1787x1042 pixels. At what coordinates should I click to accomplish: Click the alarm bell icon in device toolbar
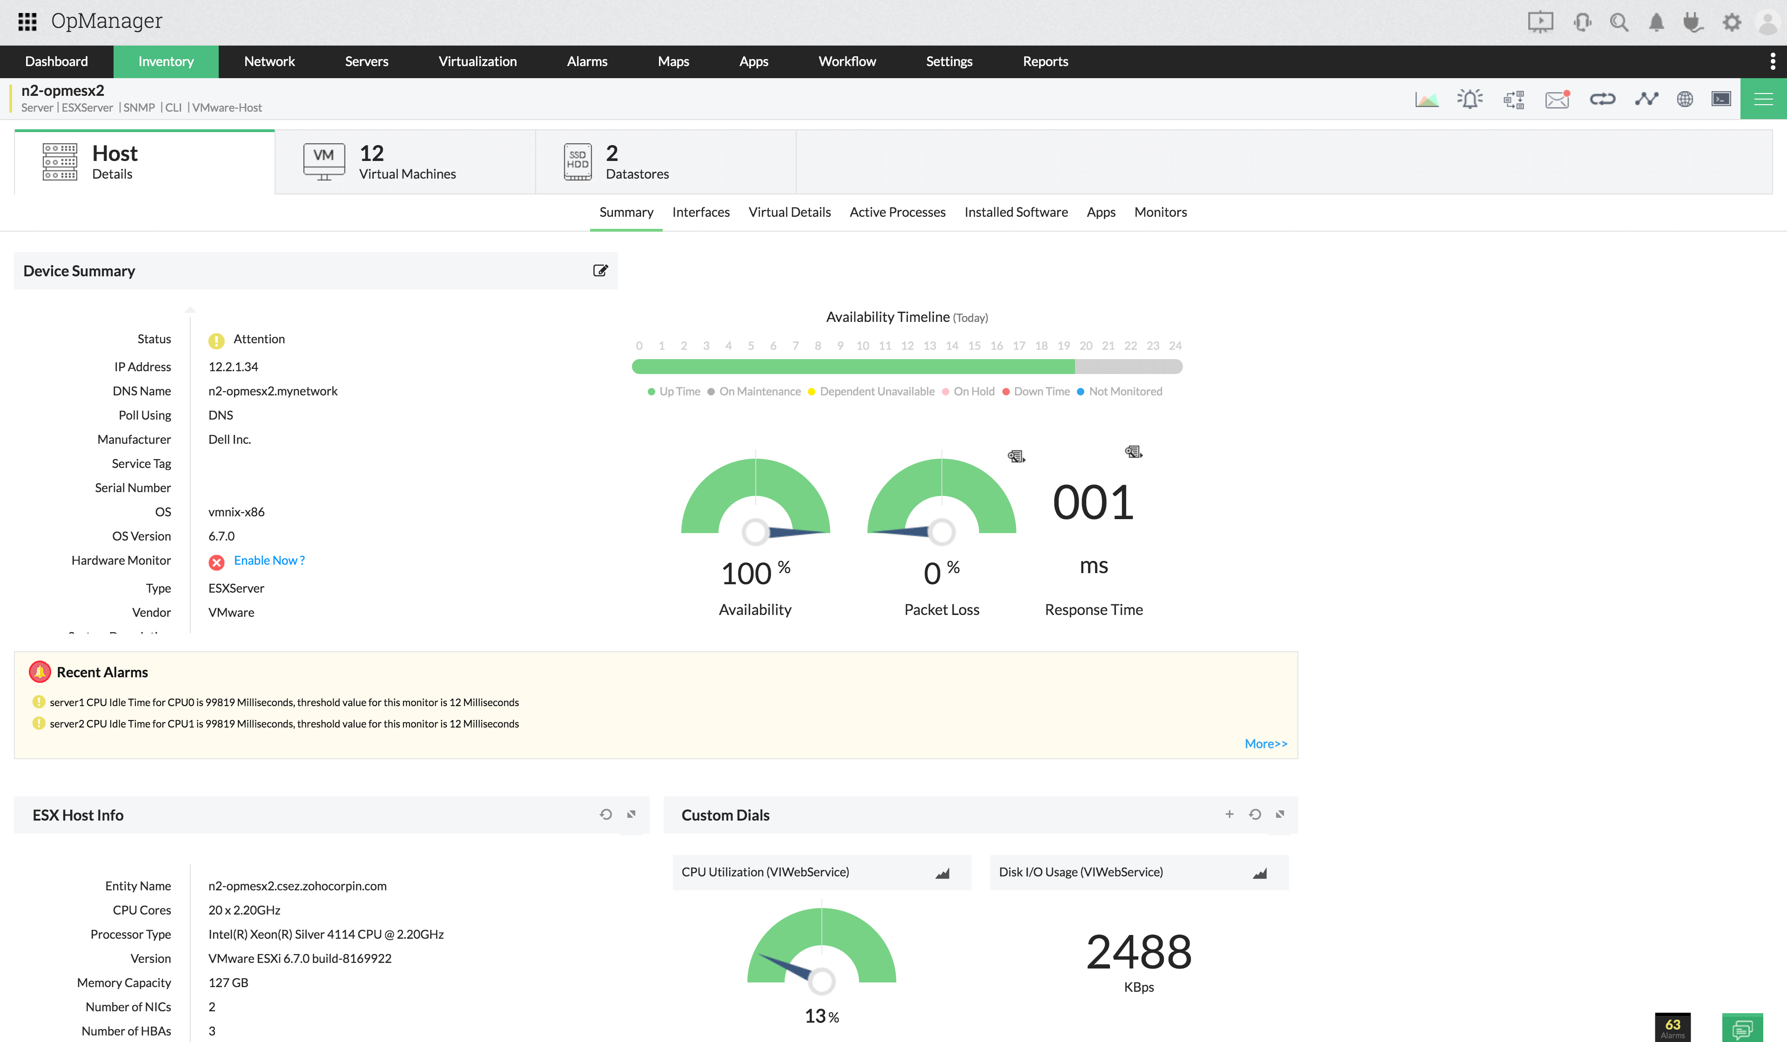1469,99
